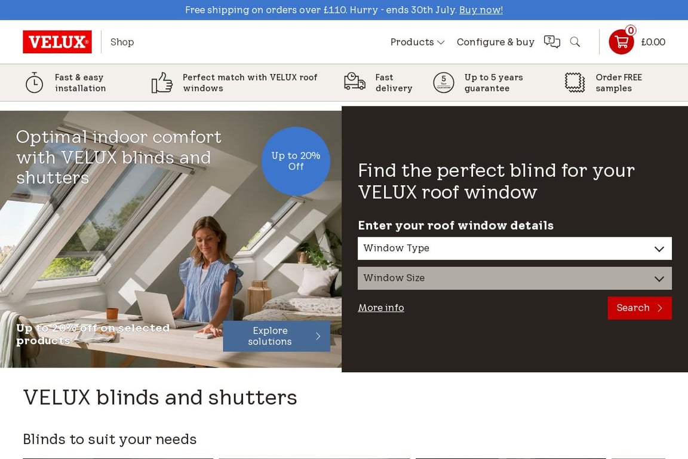
Task: Click the Up to 20% Off badge
Action: tap(296, 161)
